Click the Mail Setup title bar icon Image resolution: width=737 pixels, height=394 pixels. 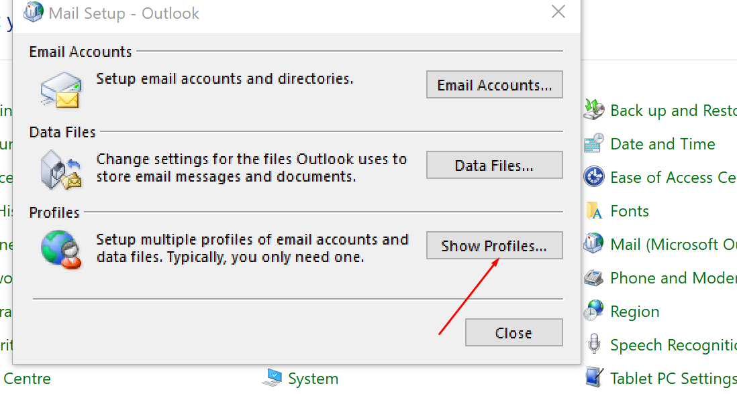pyautogui.click(x=33, y=12)
